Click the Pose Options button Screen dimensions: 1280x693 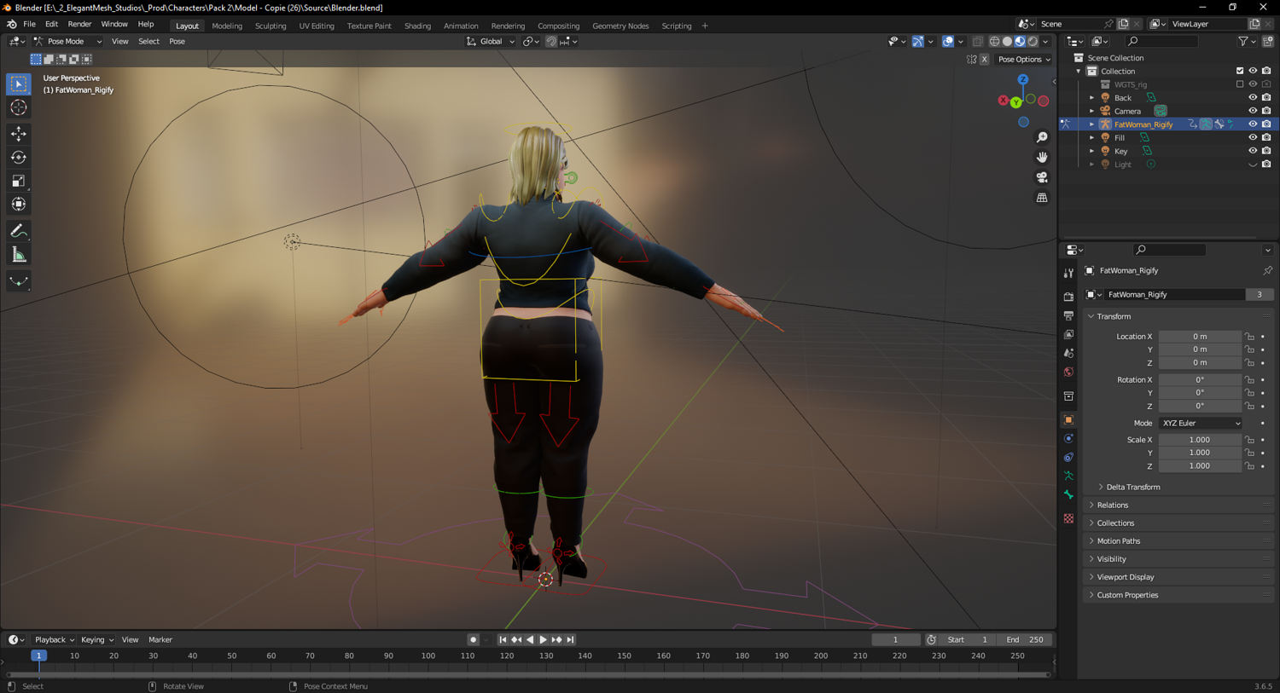(x=1024, y=60)
